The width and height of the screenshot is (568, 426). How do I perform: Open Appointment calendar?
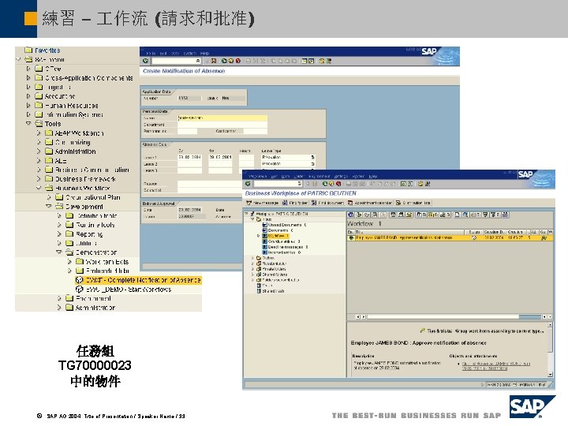click(x=370, y=203)
